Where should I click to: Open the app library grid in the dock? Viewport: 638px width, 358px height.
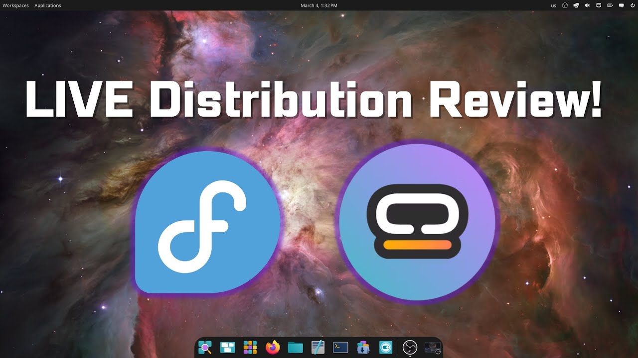[x=250, y=347]
